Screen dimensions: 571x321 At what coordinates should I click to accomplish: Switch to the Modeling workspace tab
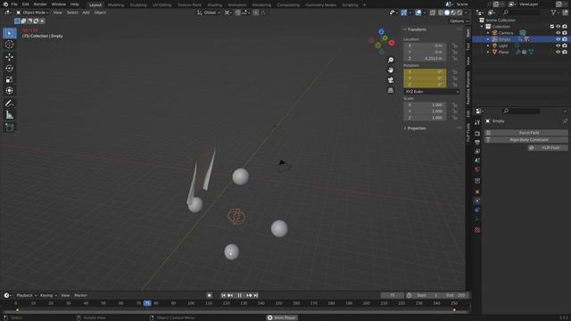pos(116,4)
